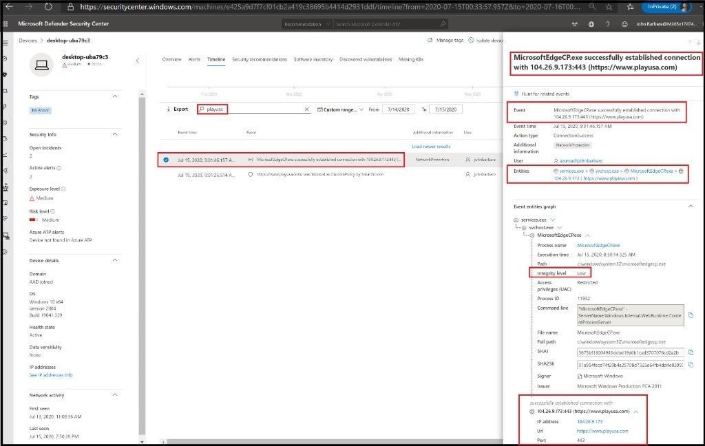Select the MicrosoftEdgeCP.exe event row checkbox
Viewport: 705px width, 446px height.
point(166,160)
